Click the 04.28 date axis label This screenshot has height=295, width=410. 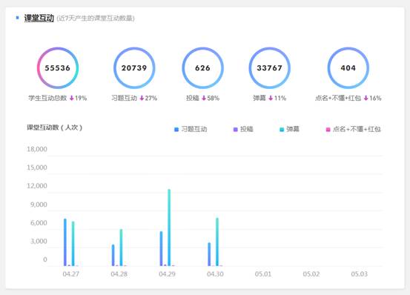tap(119, 274)
